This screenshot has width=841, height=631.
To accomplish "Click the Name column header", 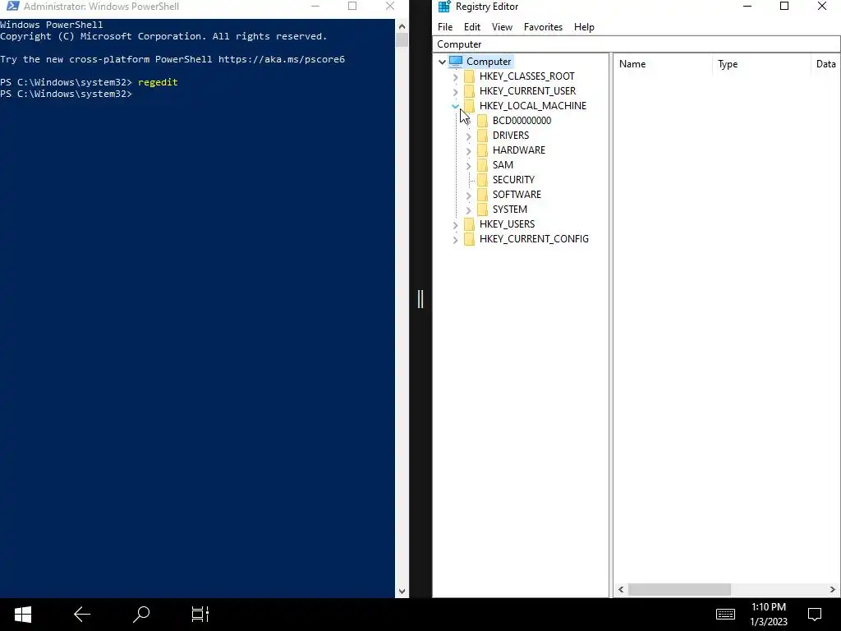I will coord(663,64).
